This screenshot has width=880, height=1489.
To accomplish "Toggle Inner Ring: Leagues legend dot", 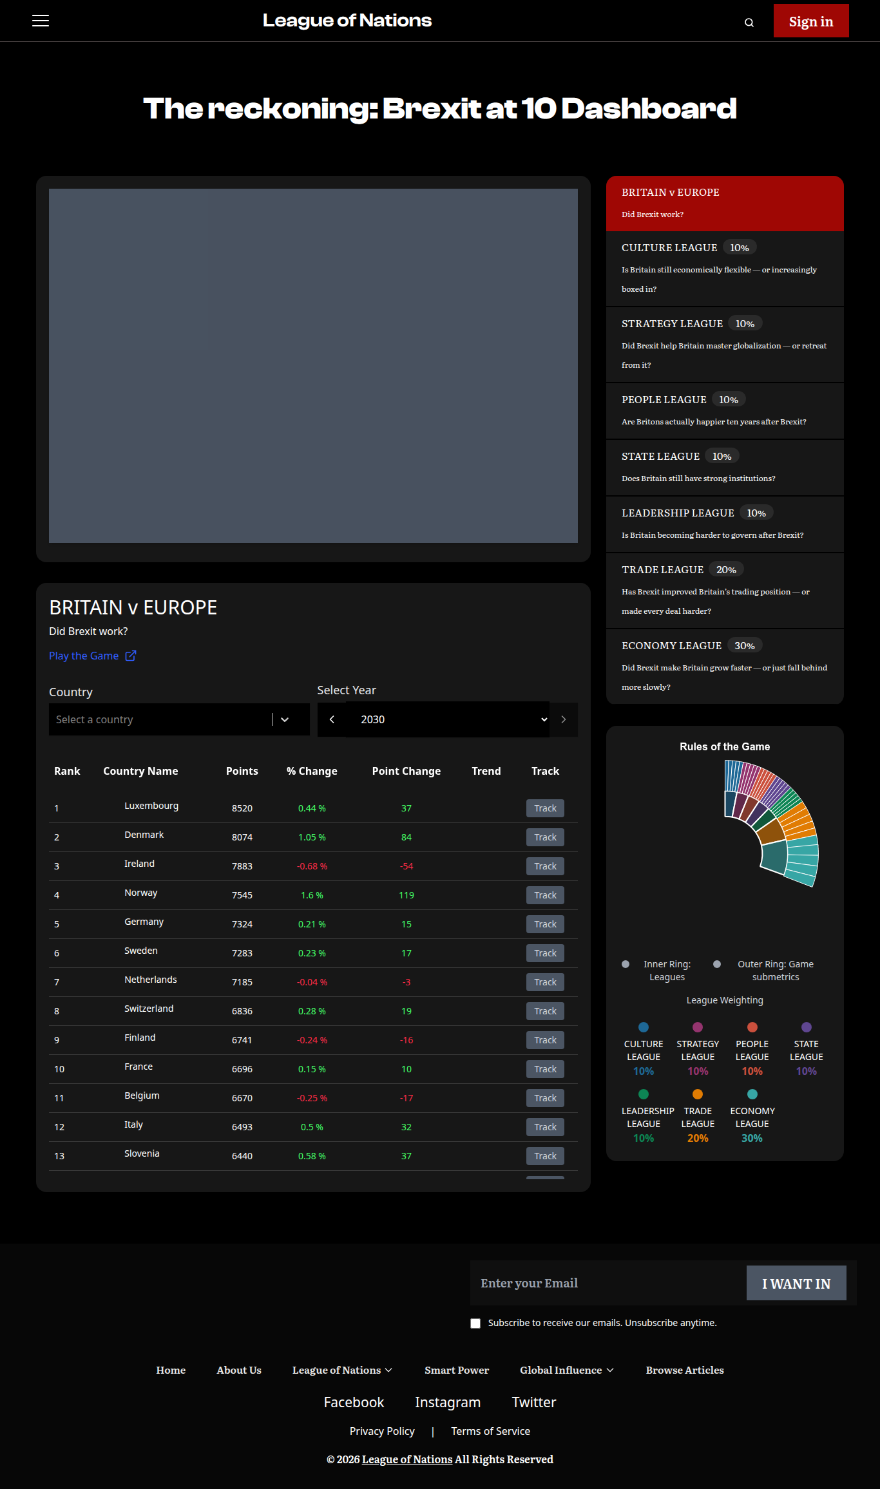I will click(x=626, y=964).
